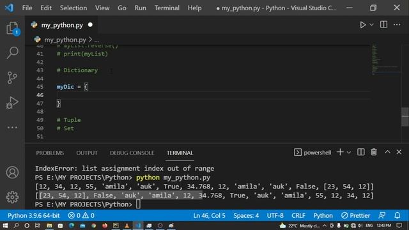This screenshot has width=409, height=230.
Task: Open editor More Actions ellipsis
Action: 397,24
